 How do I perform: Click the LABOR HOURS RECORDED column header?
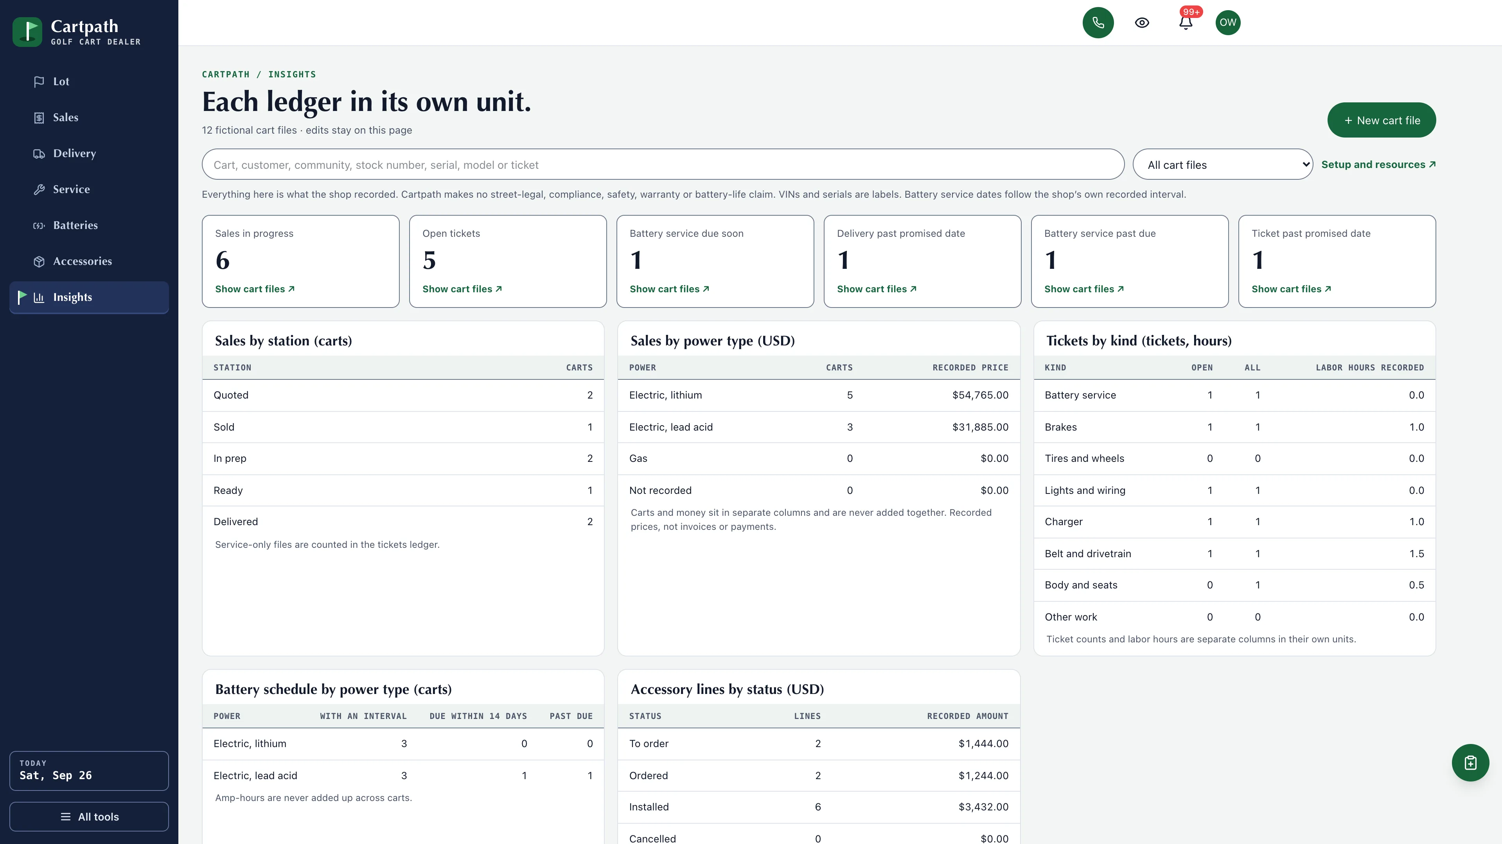pos(1370,368)
